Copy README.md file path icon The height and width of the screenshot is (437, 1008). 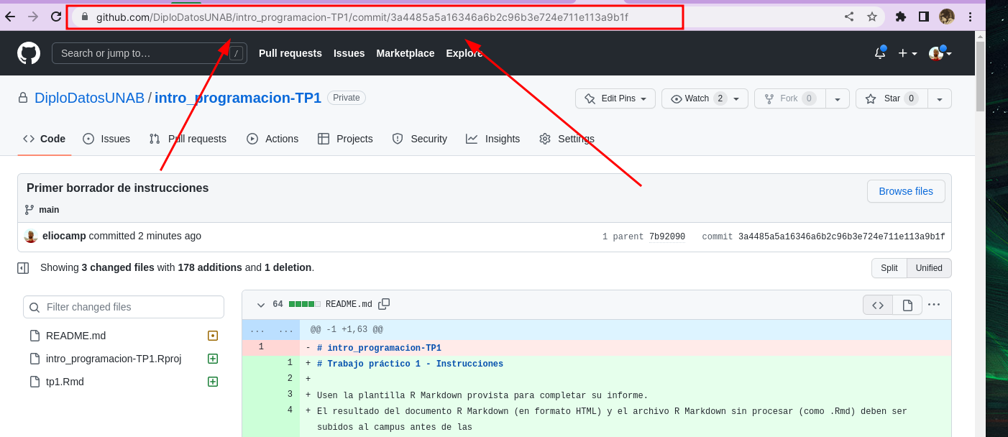pos(384,304)
